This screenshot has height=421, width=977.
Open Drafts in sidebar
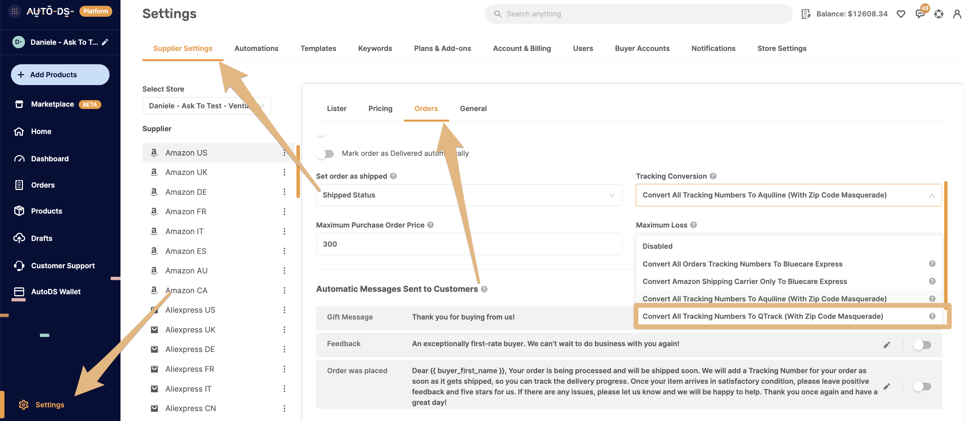coord(33,238)
